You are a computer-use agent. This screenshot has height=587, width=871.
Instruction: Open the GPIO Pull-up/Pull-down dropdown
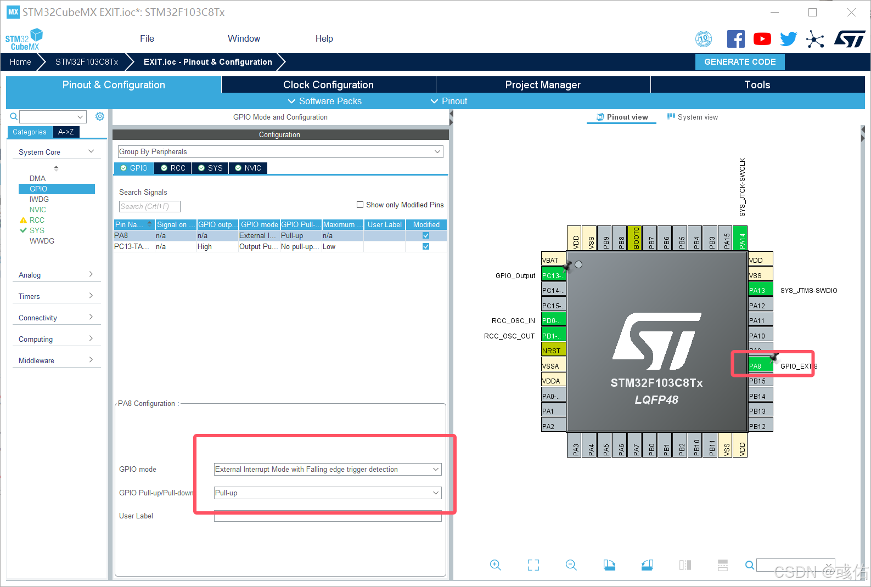(x=328, y=493)
